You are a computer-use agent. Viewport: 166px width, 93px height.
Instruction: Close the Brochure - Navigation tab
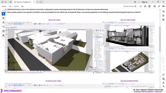pyautogui.click(x=34, y=2)
